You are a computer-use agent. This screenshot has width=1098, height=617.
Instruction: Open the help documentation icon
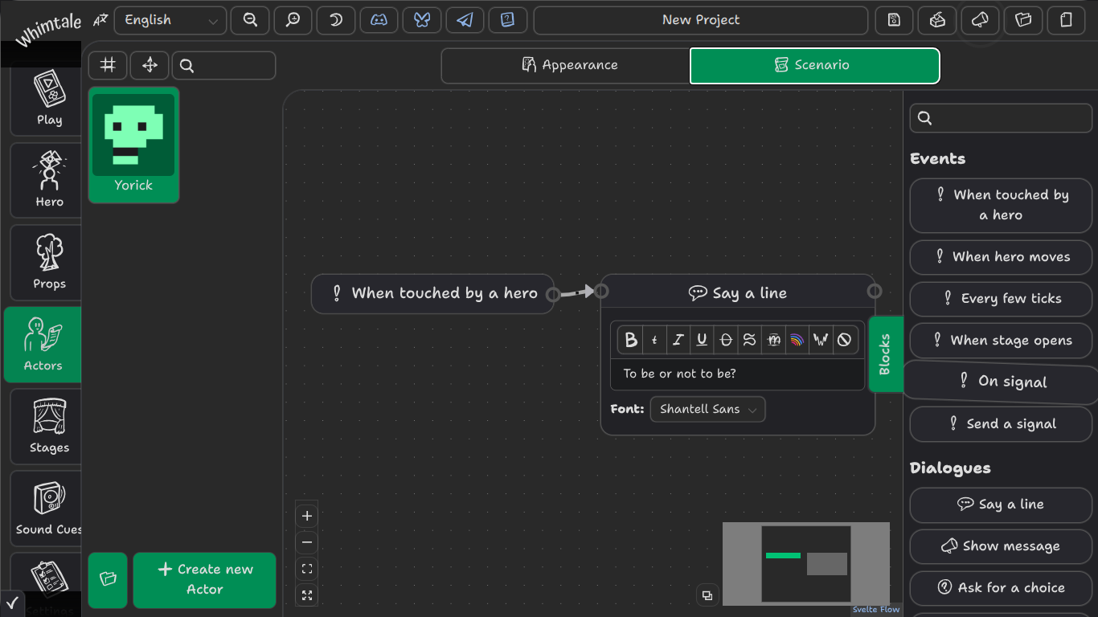point(508,20)
